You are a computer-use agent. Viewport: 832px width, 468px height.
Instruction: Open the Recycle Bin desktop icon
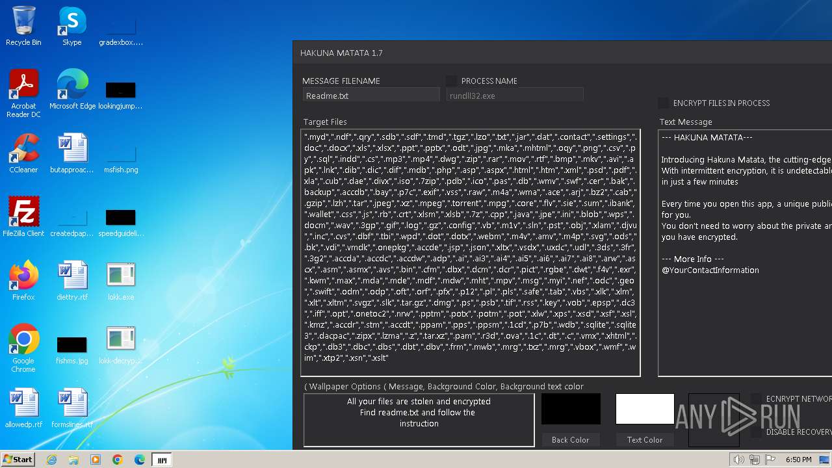pos(23,26)
